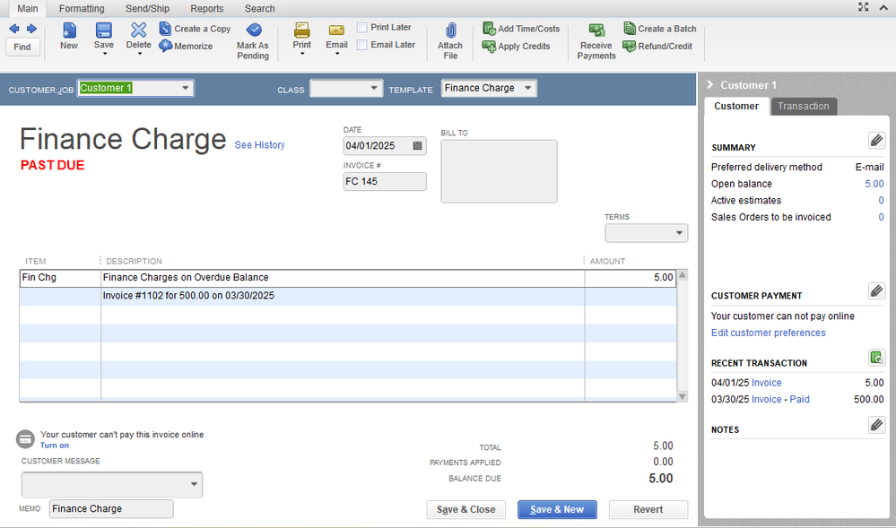
Task: Expand the Print dropdown arrow
Action: [302, 54]
